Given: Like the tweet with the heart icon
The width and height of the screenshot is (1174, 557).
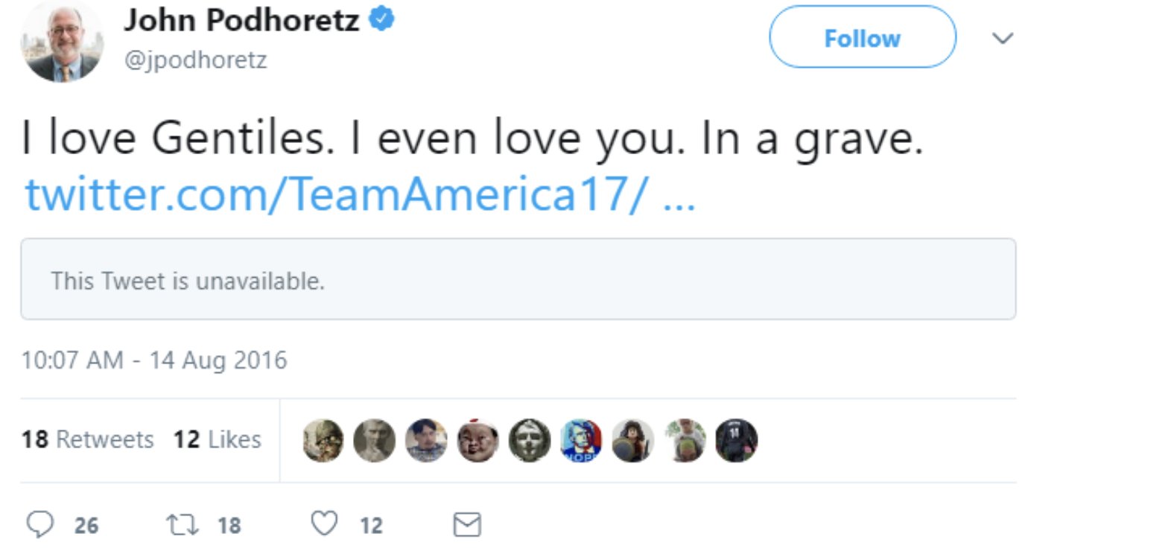Looking at the screenshot, I should pos(324,523).
